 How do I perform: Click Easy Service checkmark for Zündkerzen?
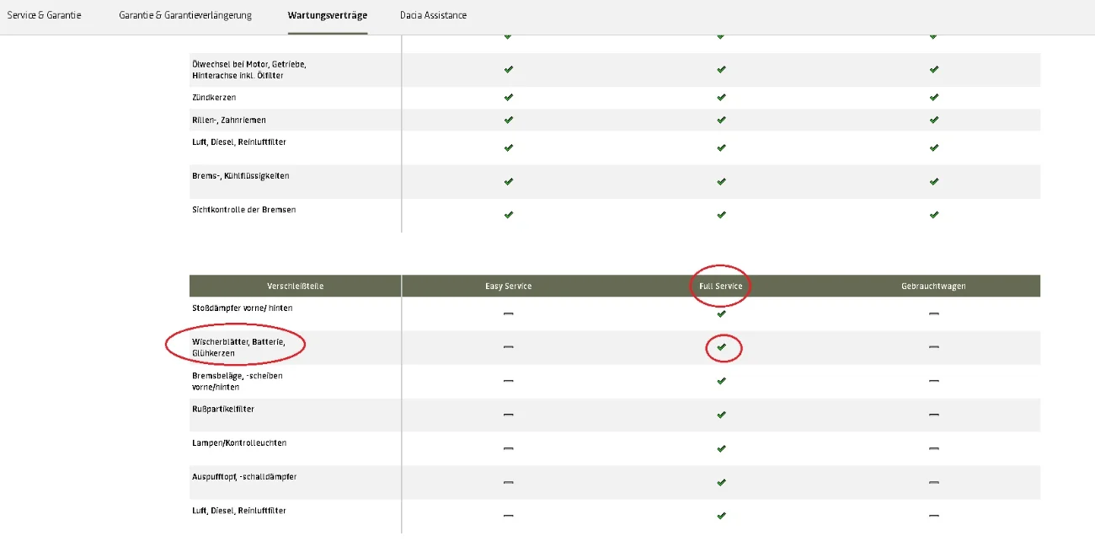tap(508, 97)
